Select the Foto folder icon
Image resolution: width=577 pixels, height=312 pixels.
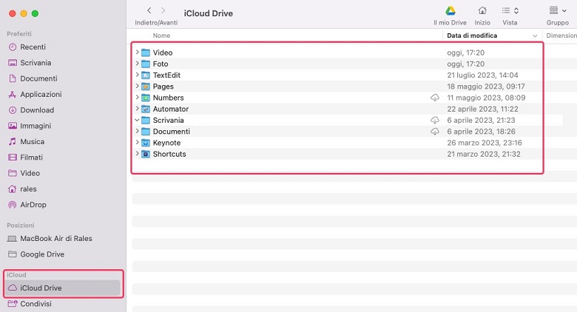pyautogui.click(x=146, y=64)
